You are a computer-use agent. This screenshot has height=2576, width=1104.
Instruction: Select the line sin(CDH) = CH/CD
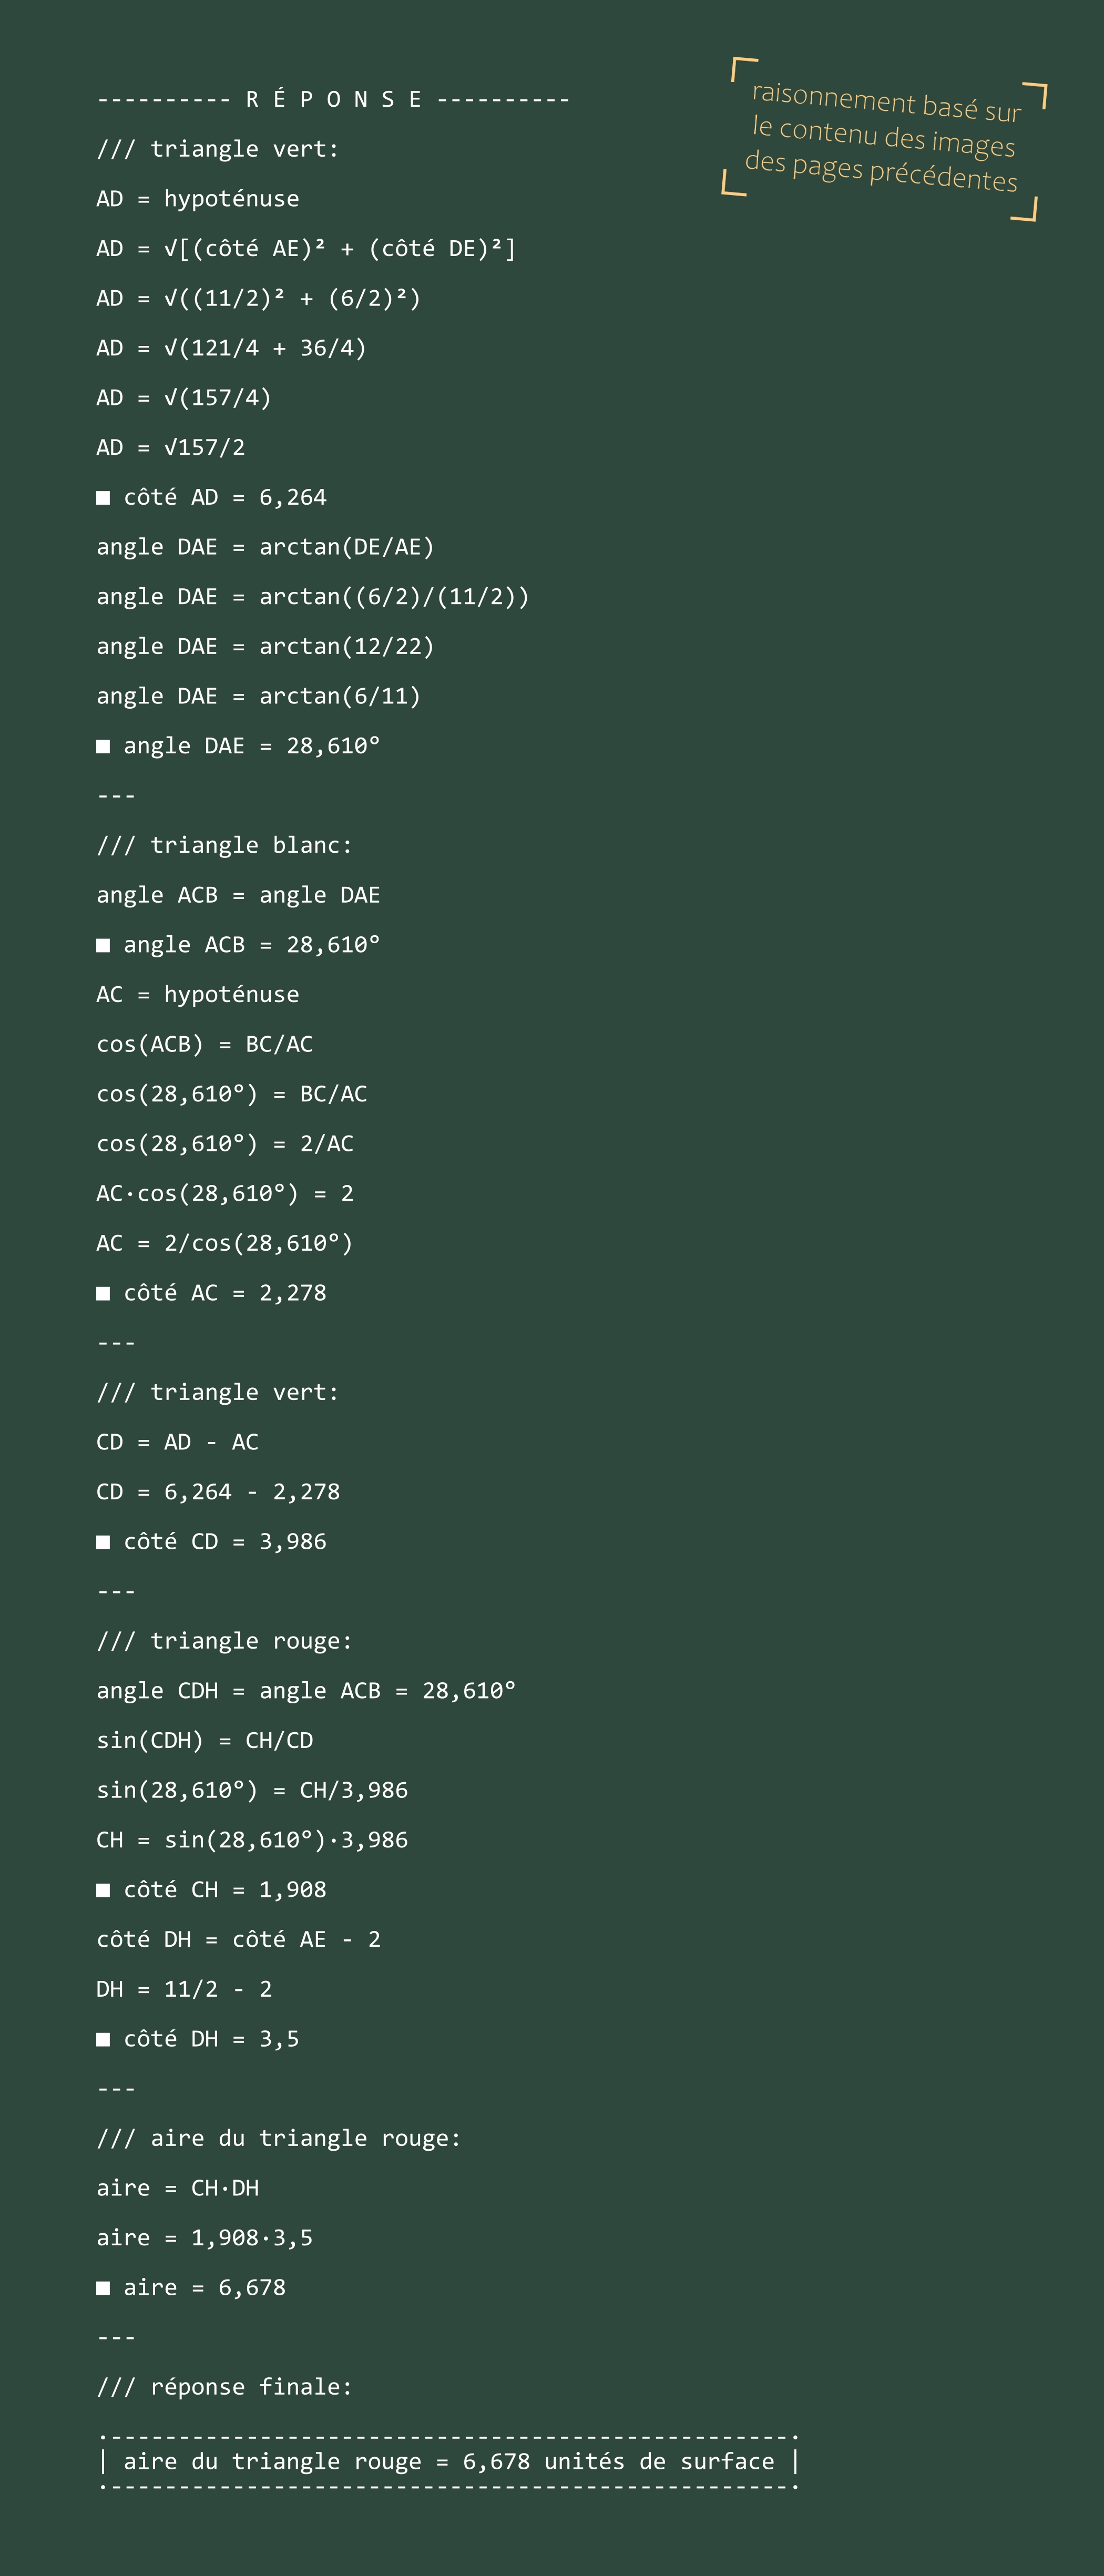pos(205,1741)
